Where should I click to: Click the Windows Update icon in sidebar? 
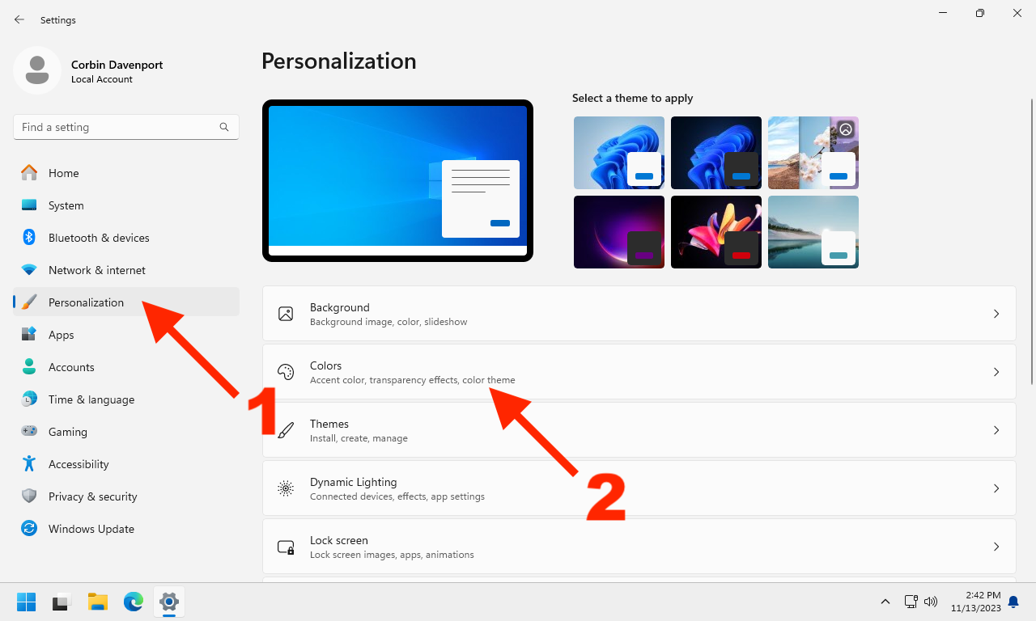pyautogui.click(x=29, y=529)
